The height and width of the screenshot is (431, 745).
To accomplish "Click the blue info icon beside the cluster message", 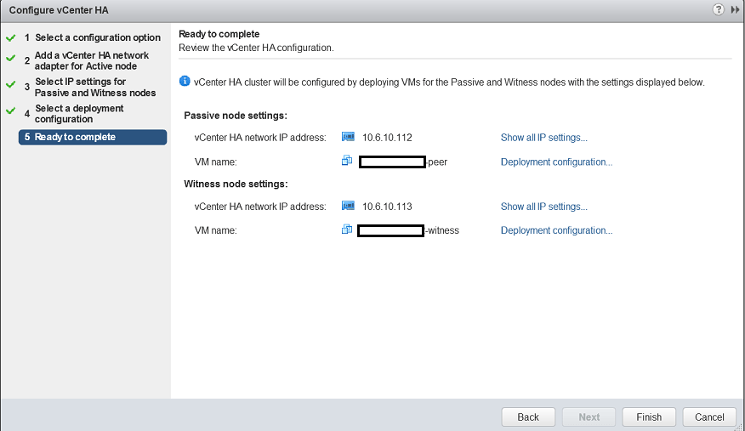I will click(185, 82).
